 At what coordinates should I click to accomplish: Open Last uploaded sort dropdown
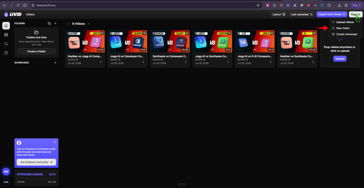(x=301, y=14)
